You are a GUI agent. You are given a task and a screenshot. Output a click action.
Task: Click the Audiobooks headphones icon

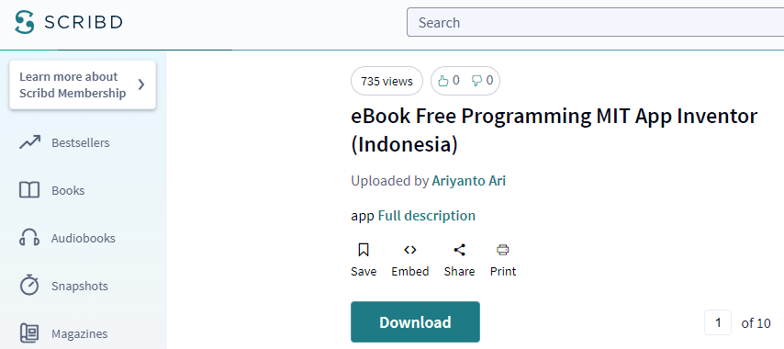point(29,238)
